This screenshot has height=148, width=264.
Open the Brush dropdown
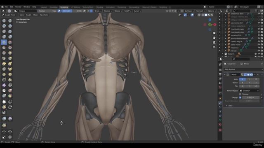point(98,11)
